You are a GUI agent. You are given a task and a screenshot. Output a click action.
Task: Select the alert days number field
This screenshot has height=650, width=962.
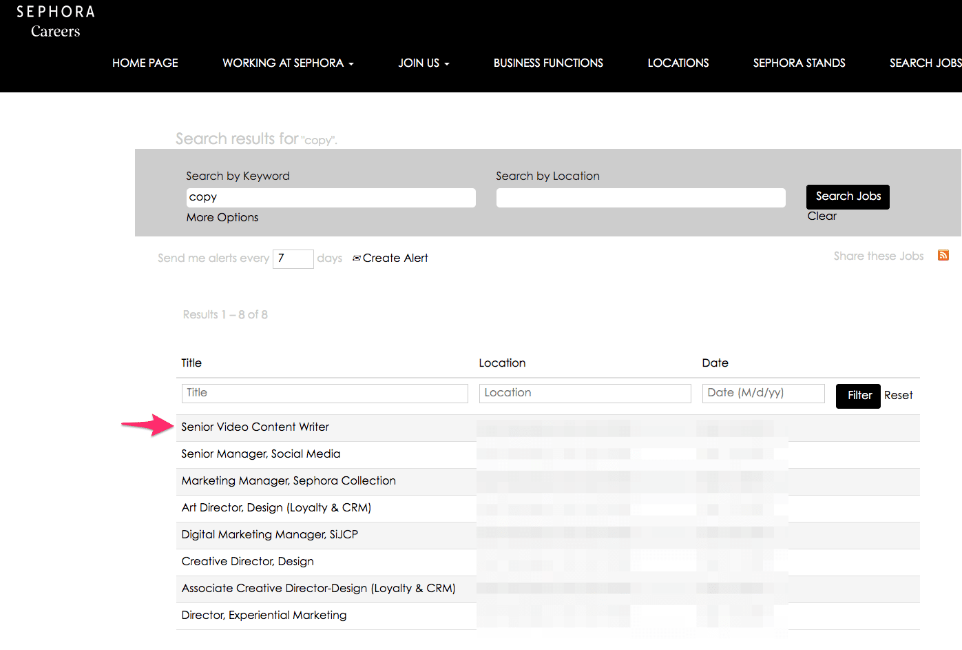(293, 259)
